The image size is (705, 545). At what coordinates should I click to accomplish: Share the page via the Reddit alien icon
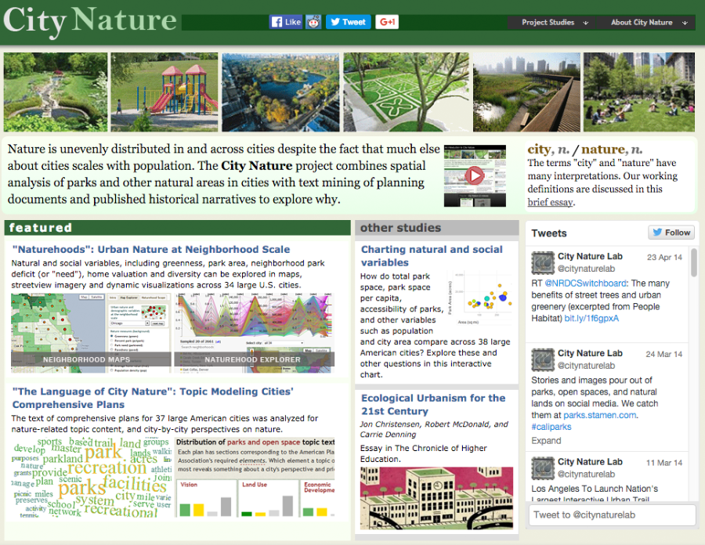pyautogui.click(x=313, y=21)
